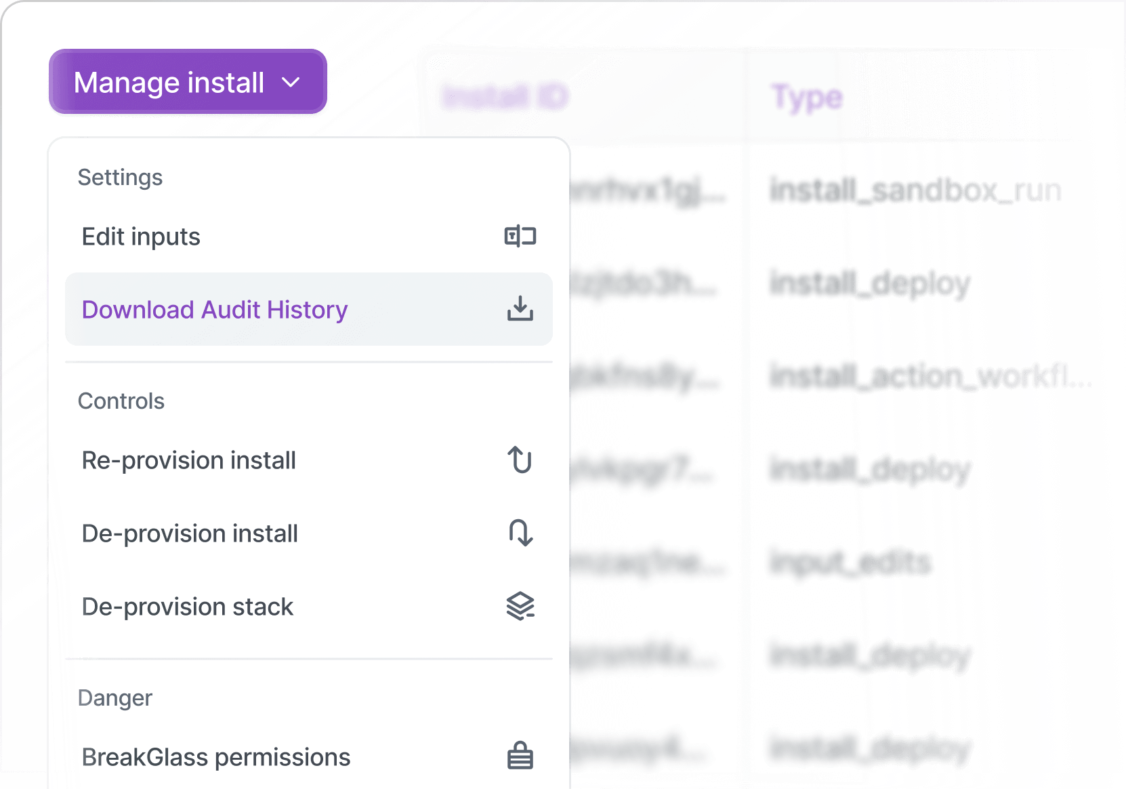Screen dimensions: 1126x789
Task: Select Re-provision install option
Action: point(188,460)
